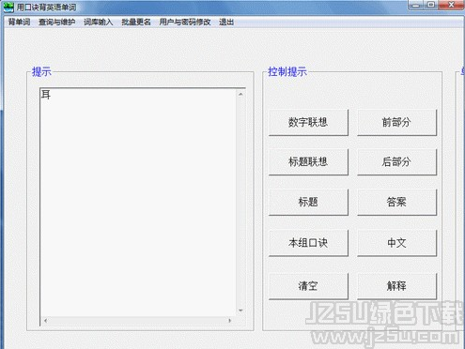
Task: Click the 耳 text in hint box
Action: [46, 95]
